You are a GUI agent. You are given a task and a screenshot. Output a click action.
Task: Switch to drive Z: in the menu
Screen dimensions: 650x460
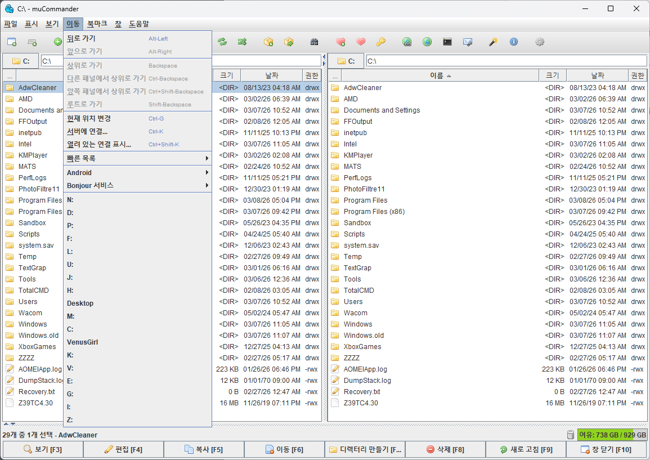[138, 420]
